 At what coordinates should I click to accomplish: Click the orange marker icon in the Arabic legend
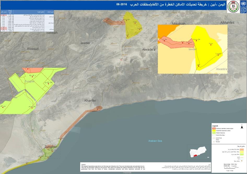click(241, 161)
